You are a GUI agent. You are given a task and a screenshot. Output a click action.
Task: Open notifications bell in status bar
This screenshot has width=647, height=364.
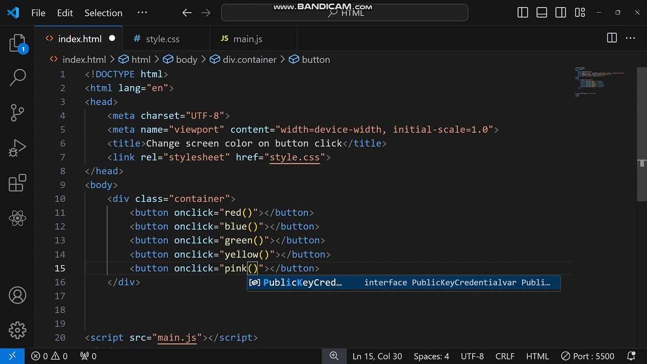(631, 356)
